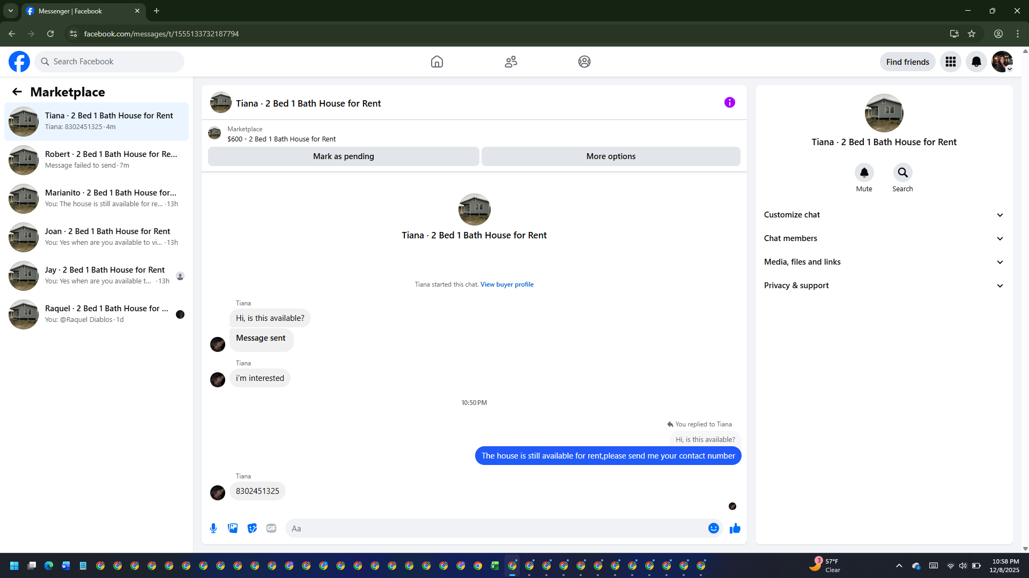Image resolution: width=1029 pixels, height=578 pixels.
Task: Open Chrome tab search dropdown
Action: click(x=11, y=11)
